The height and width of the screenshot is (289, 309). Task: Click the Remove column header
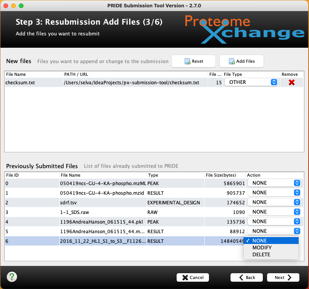292,74
